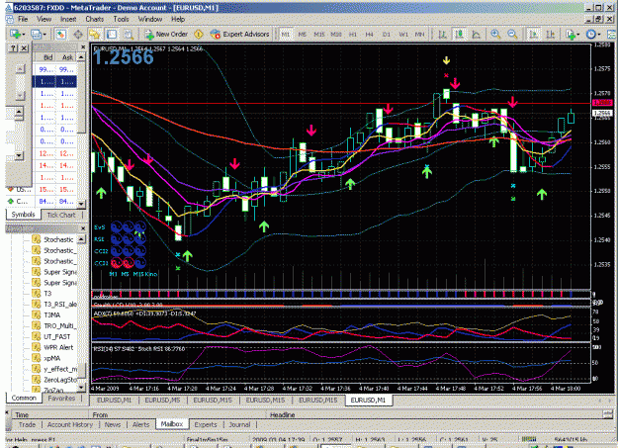Switch timeframe to D1
618x448 pixels.
387,35
